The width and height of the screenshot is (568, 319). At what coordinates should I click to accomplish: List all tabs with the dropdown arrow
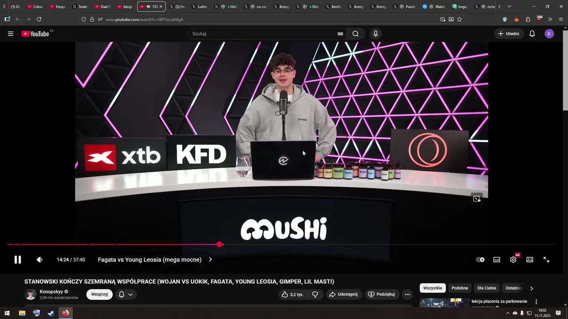[509, 7]
